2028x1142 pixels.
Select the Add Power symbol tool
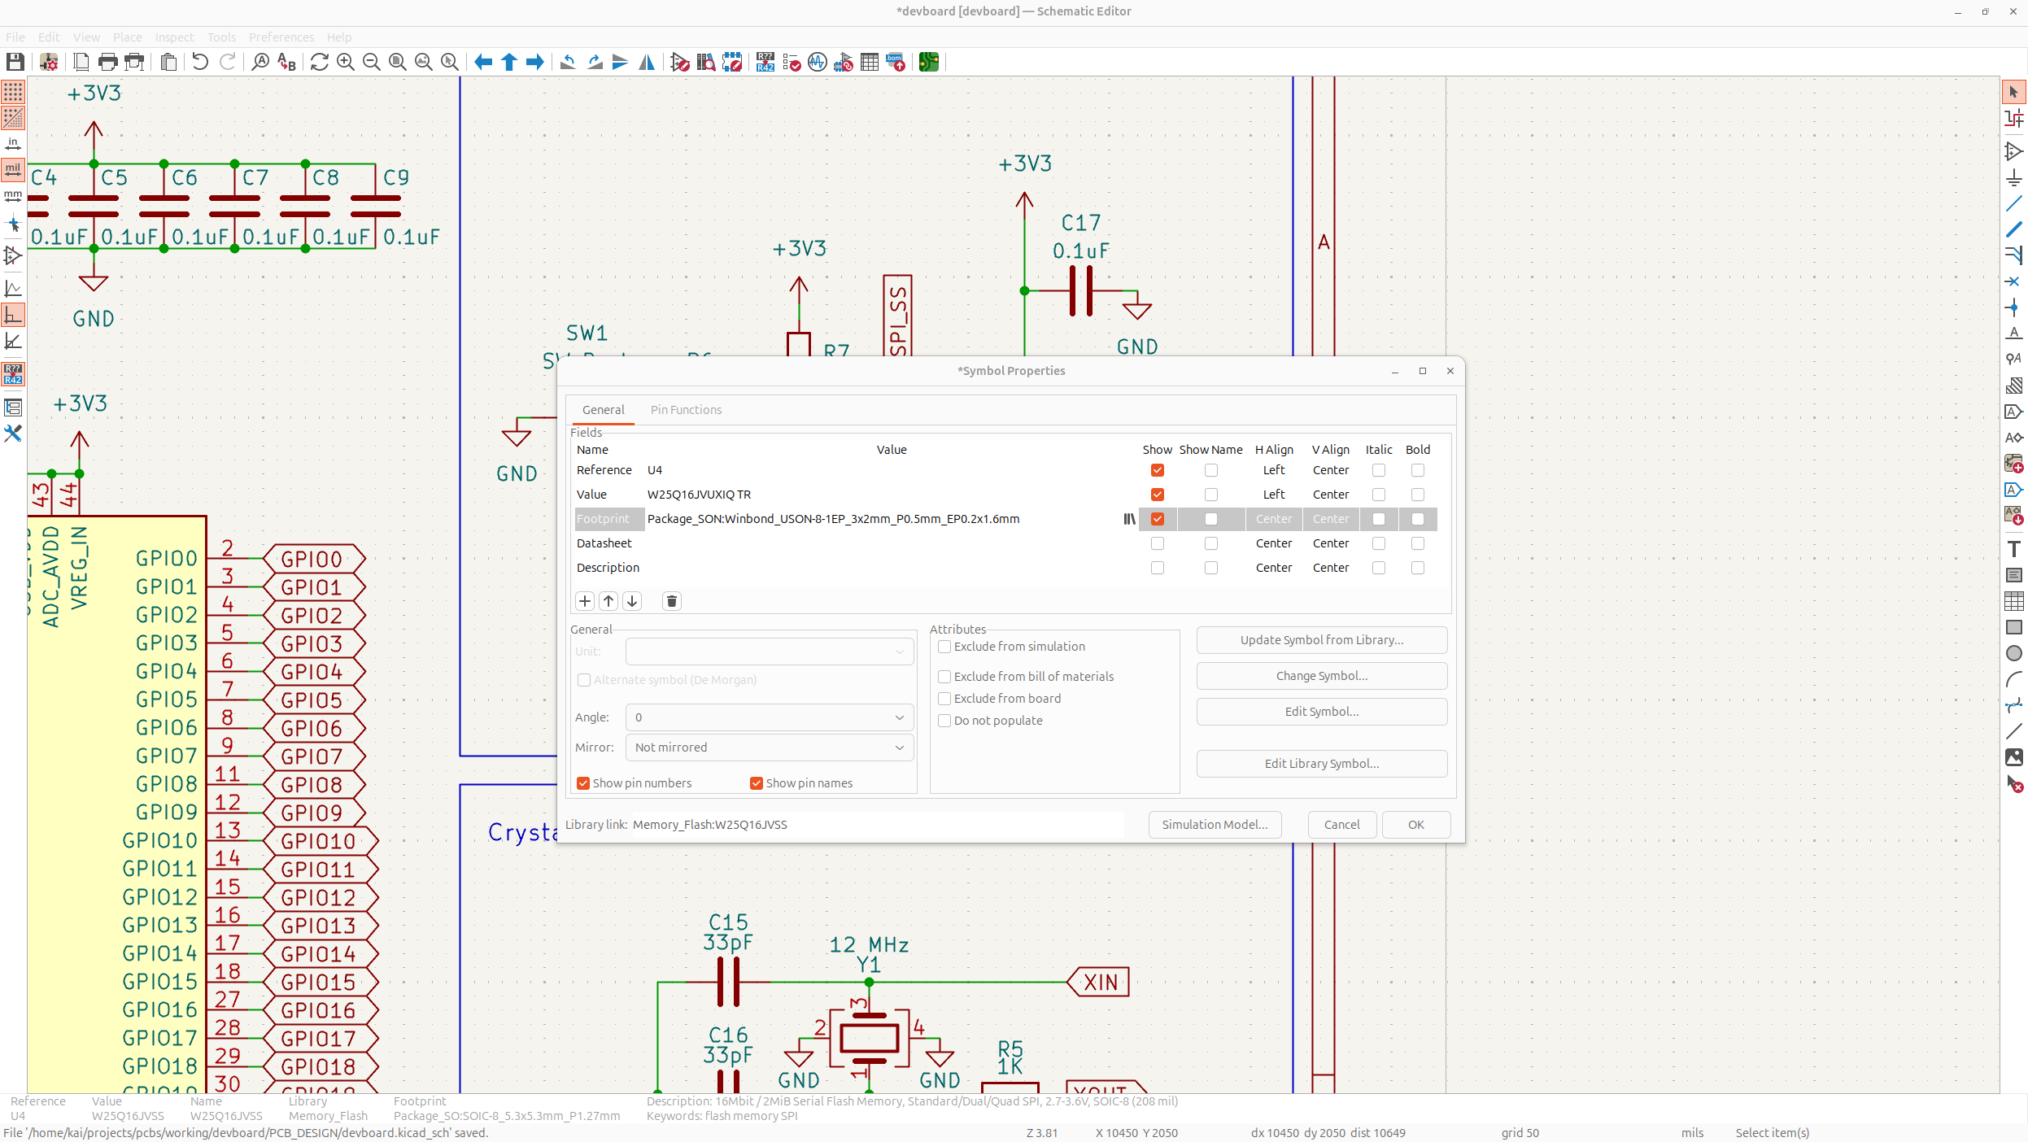2013,178
